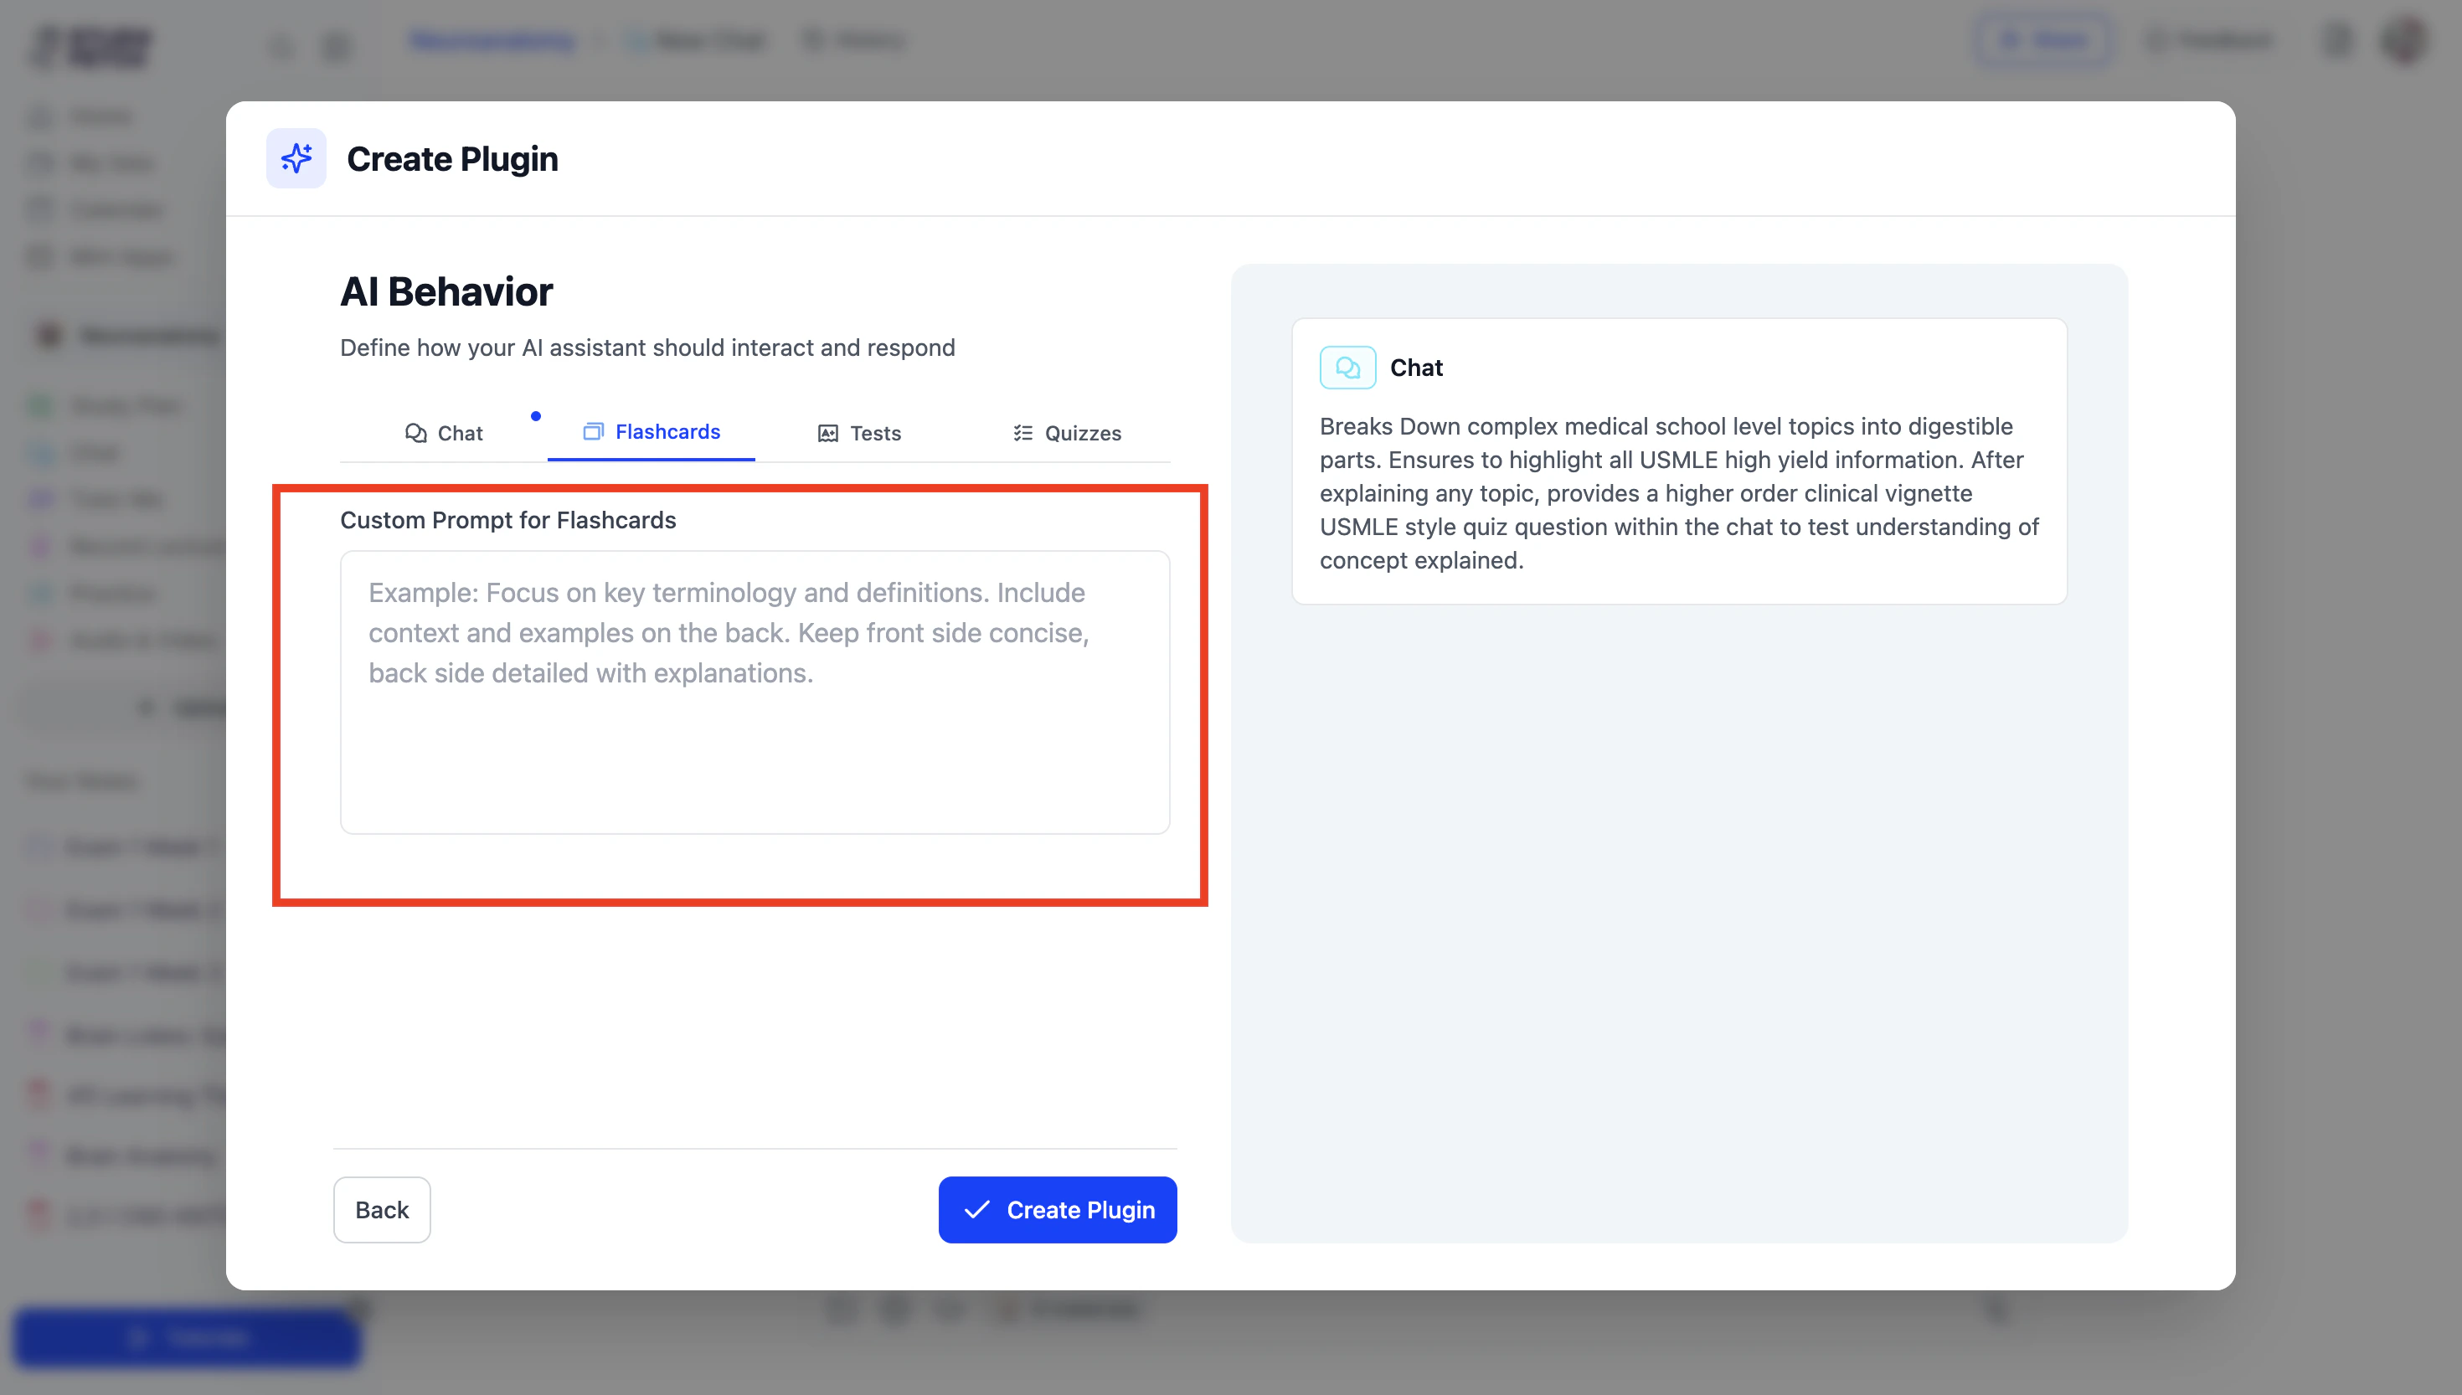Click the stacked cards icon on Flashcards tab
The image size is (2462, 1395).
coord(593,431)
